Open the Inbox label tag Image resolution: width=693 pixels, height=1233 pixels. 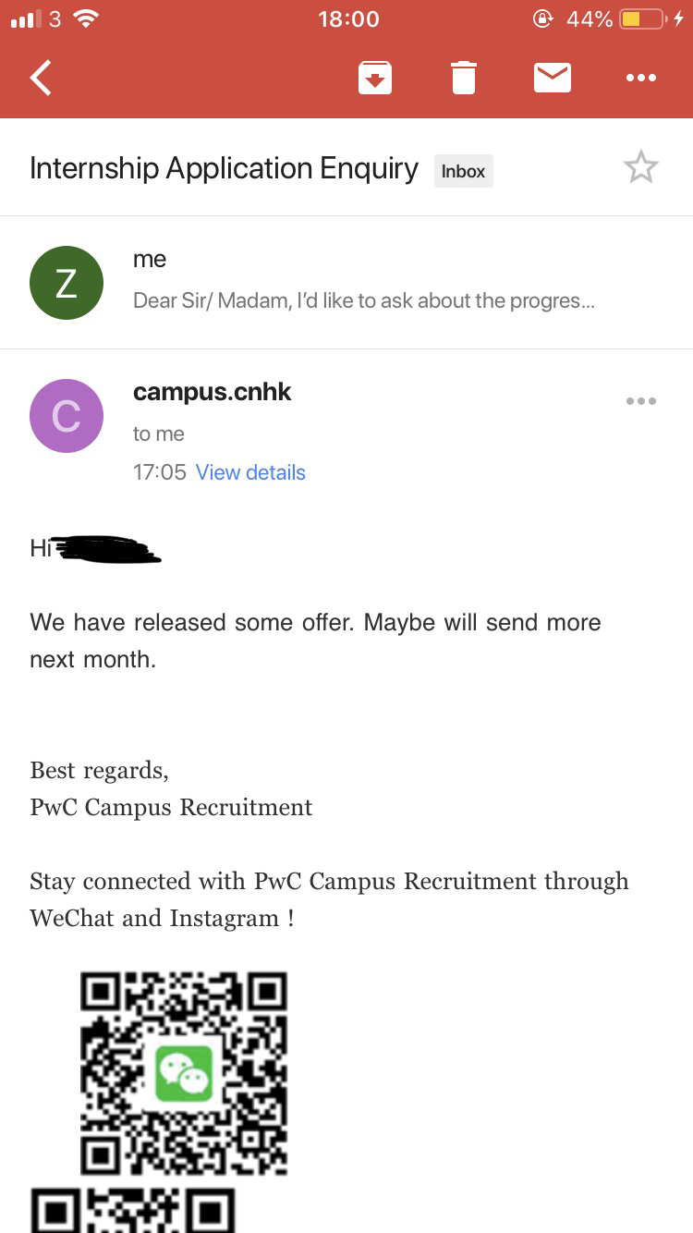pyautogui.click(x=463, y=171)
